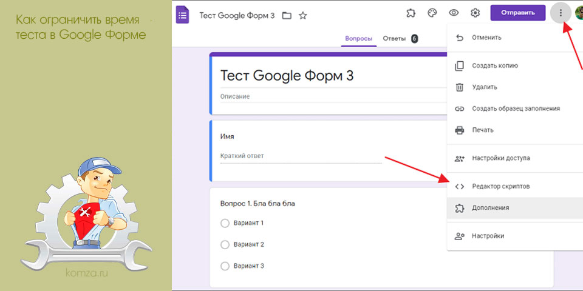Choose Отменить in the menu
The width and height of the screenshot is (583, 291).
[x=515, y=38]
